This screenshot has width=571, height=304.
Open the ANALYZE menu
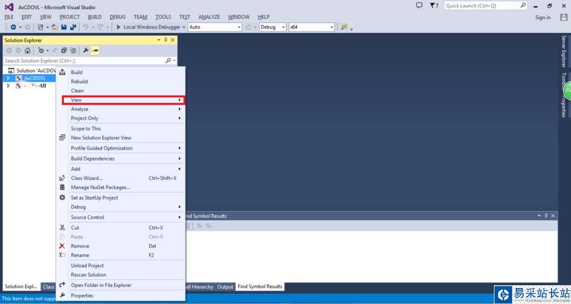209,17
